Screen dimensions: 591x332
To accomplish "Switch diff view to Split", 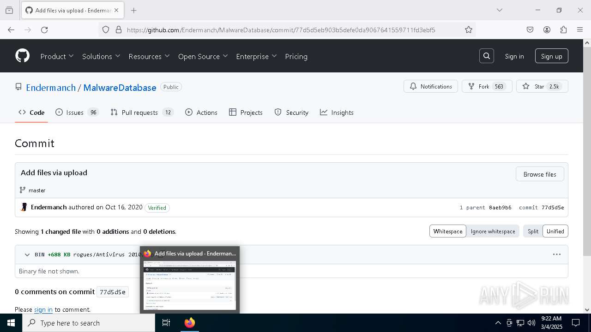I will (x=533, y=231).
